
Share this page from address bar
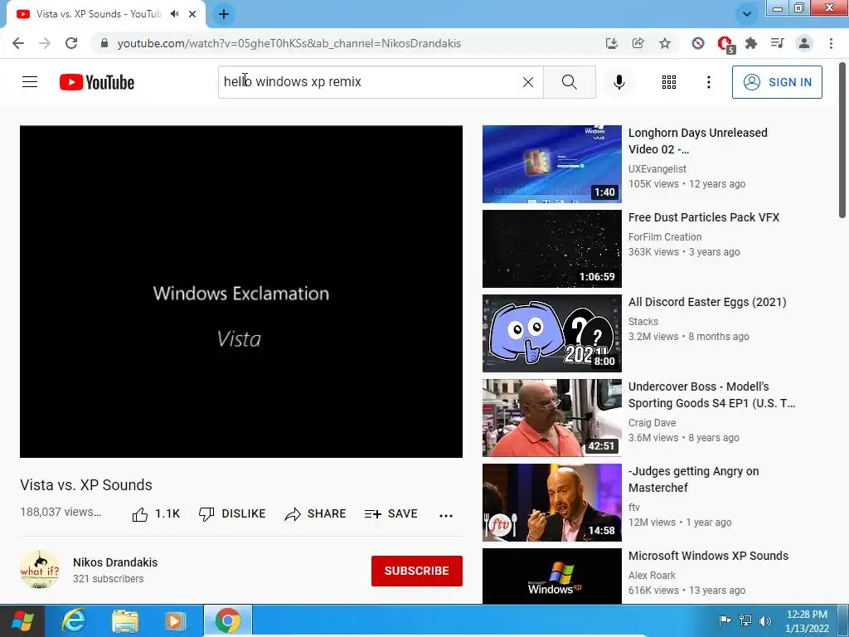tap(638, 43)
